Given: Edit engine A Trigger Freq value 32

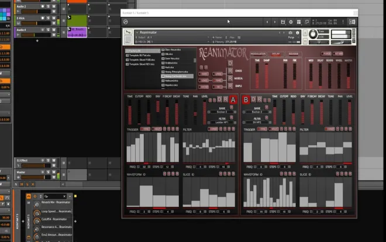Looking at the screenshot, I should tap(144, 167).
